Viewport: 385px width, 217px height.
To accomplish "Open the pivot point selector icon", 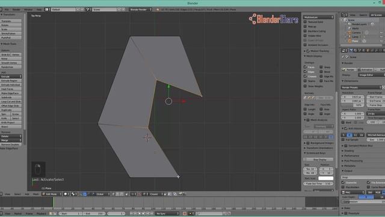I will pyautogui.click(x=74, y=194).
